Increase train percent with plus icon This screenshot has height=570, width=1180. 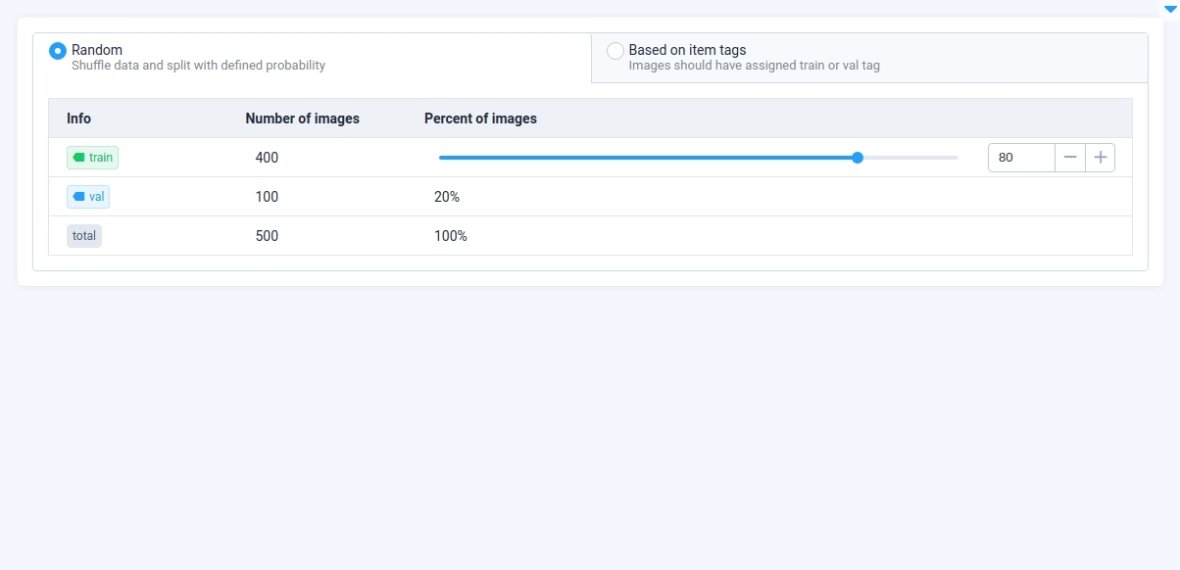click(x=1101, y=157)
